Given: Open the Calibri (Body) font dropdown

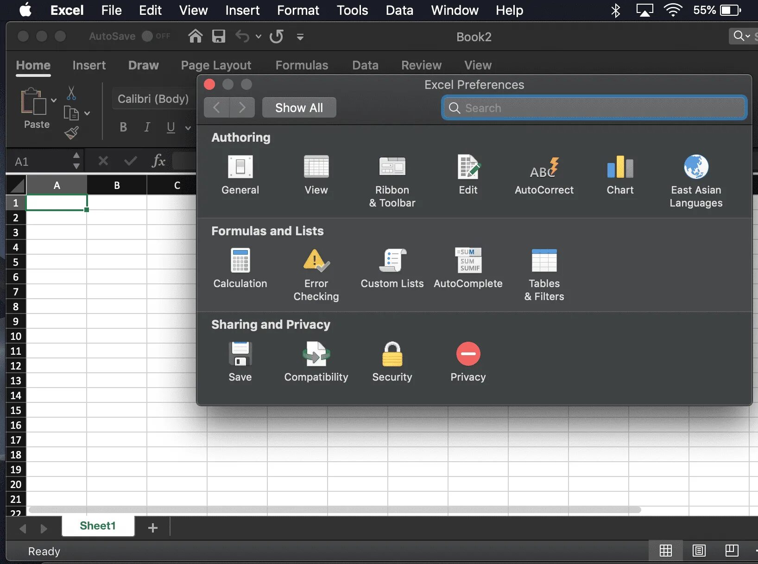Looking at the screenshot, I should coord(153,99).
